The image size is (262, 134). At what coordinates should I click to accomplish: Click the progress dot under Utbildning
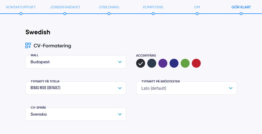109,14
